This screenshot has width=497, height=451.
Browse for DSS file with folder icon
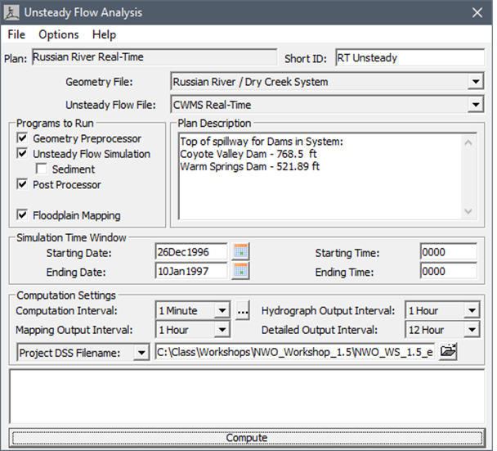tap(448, 351)
